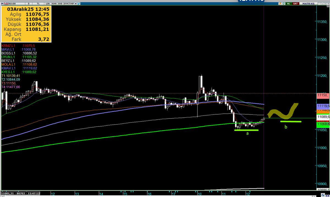The height and width of the screenshot is (197, 330).
Task: Click the T4:11477,66 level label
Action: point(11,87)
